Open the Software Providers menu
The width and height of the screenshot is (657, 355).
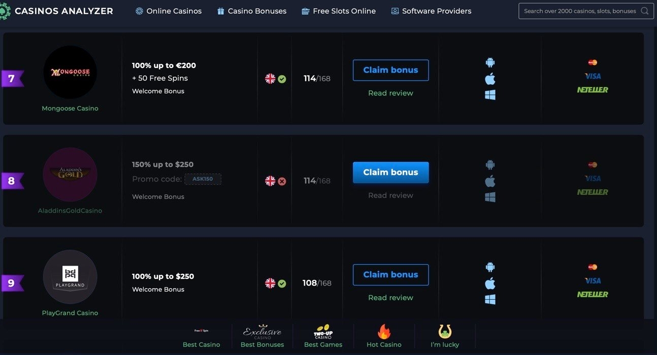point(431,11)
